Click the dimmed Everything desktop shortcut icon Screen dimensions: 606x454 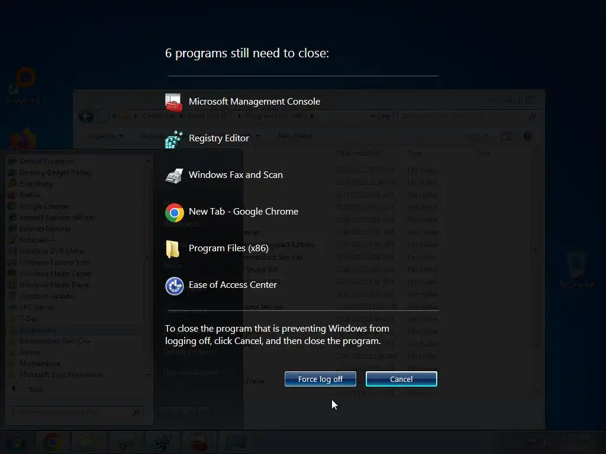click(23, 86)
